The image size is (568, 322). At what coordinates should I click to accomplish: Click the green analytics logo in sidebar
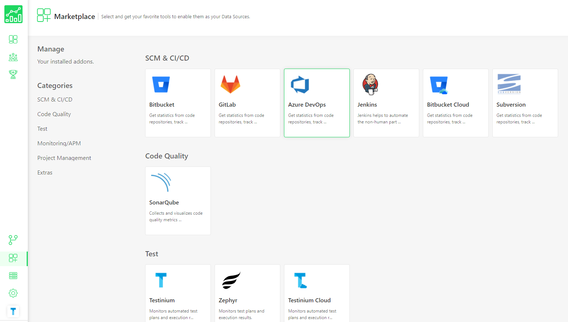pyautogui.click(x=14, y=14)
